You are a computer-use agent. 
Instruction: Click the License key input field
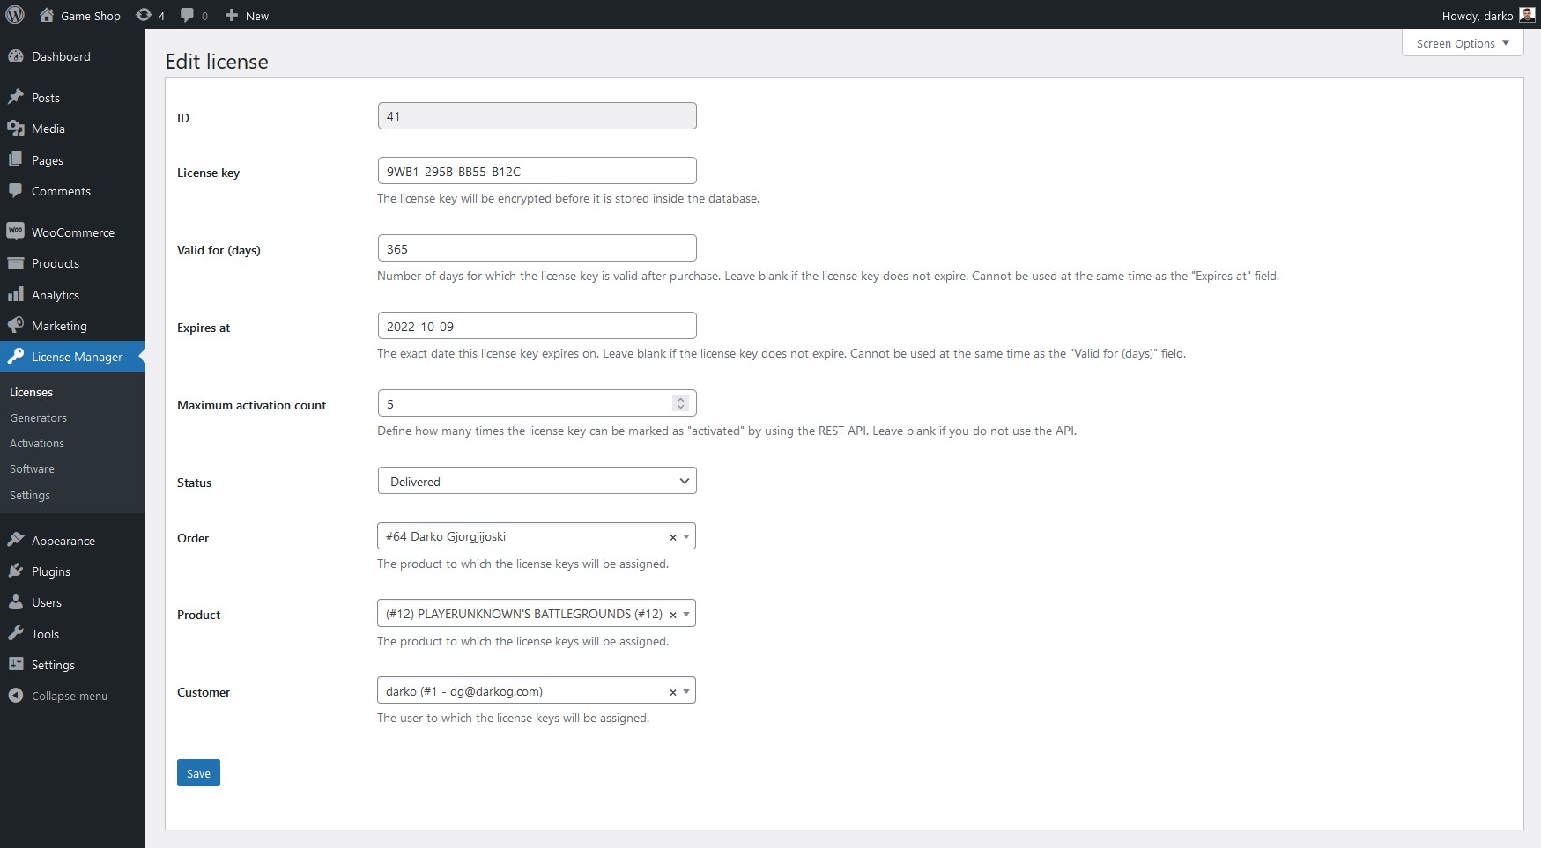[x=537, y=171]
